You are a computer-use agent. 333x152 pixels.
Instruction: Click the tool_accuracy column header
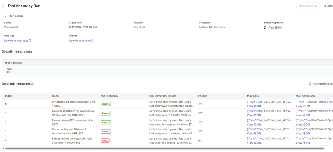point(109,96)
